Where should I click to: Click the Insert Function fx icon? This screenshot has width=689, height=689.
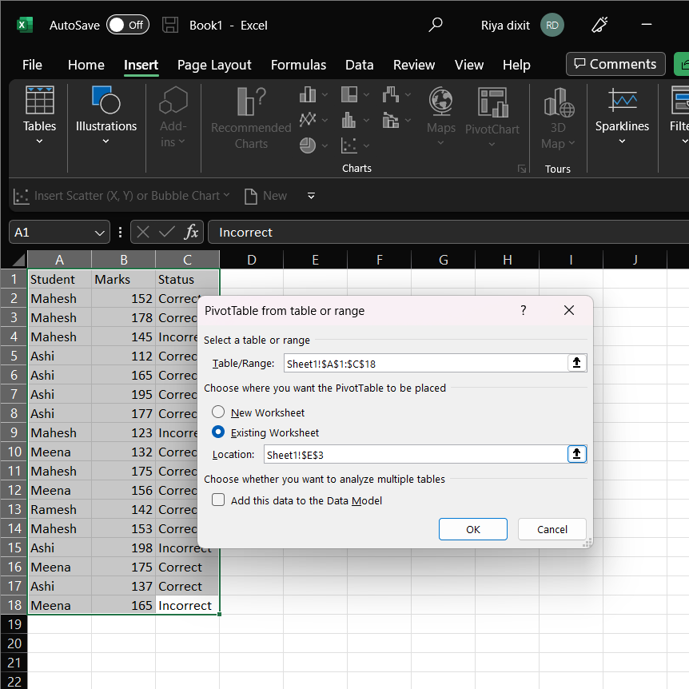(192, 232)
